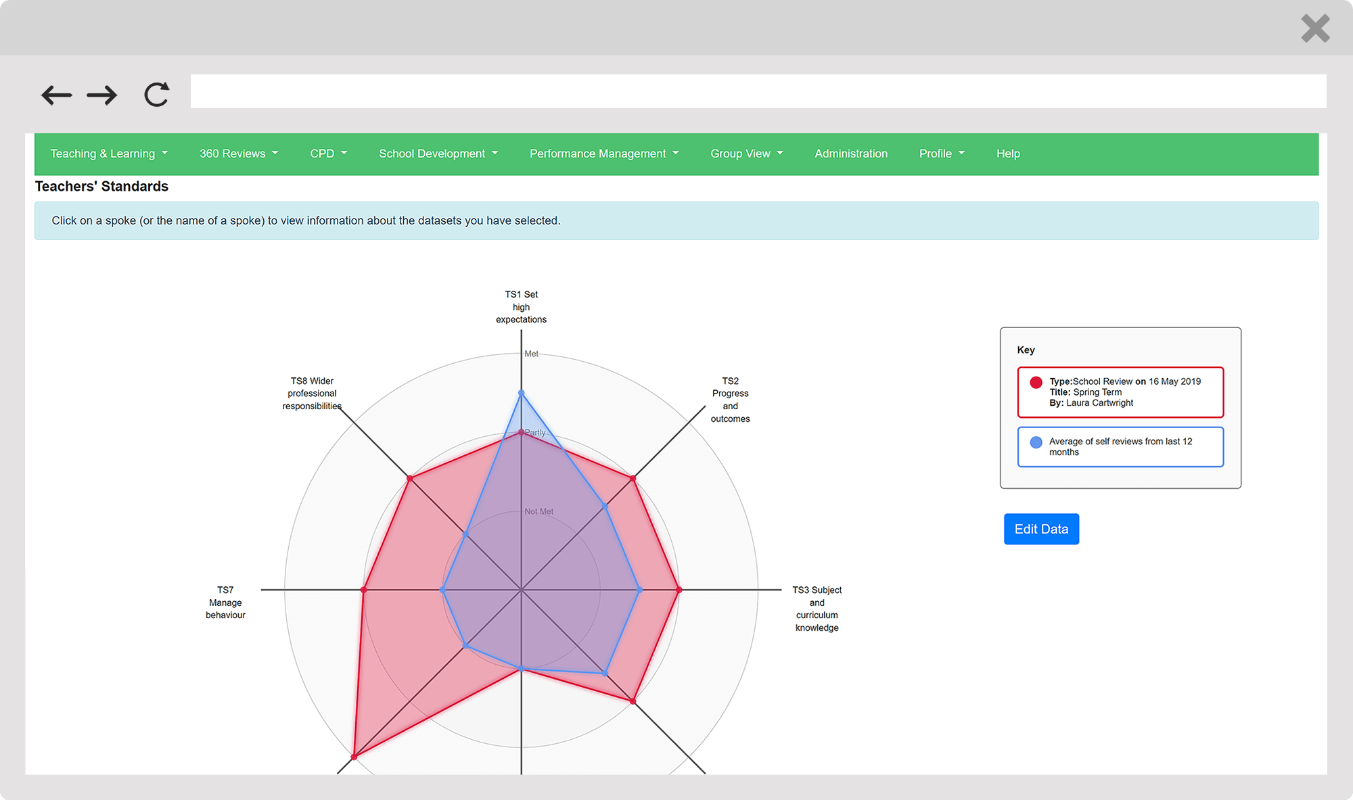Click the blue data point on TS7 spoke
The height and width of the screenshot is (800, 1353).
442,590
